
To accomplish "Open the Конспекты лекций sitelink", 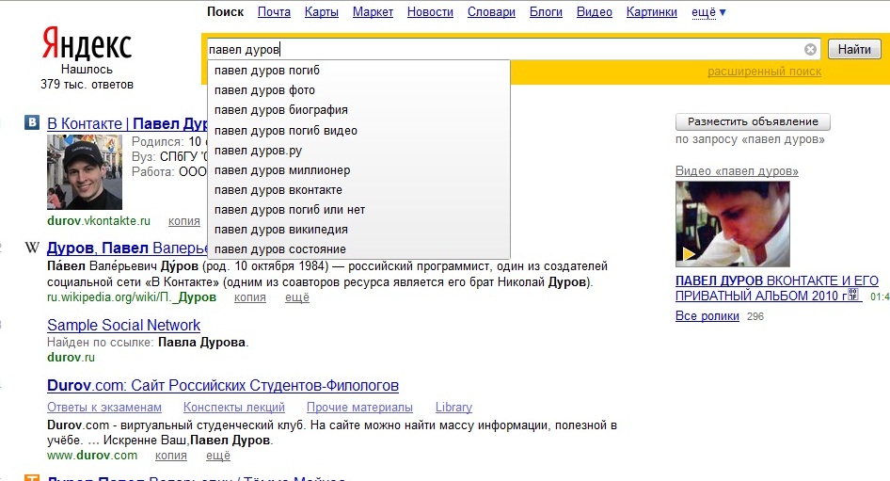I will [x=234, y=408].
